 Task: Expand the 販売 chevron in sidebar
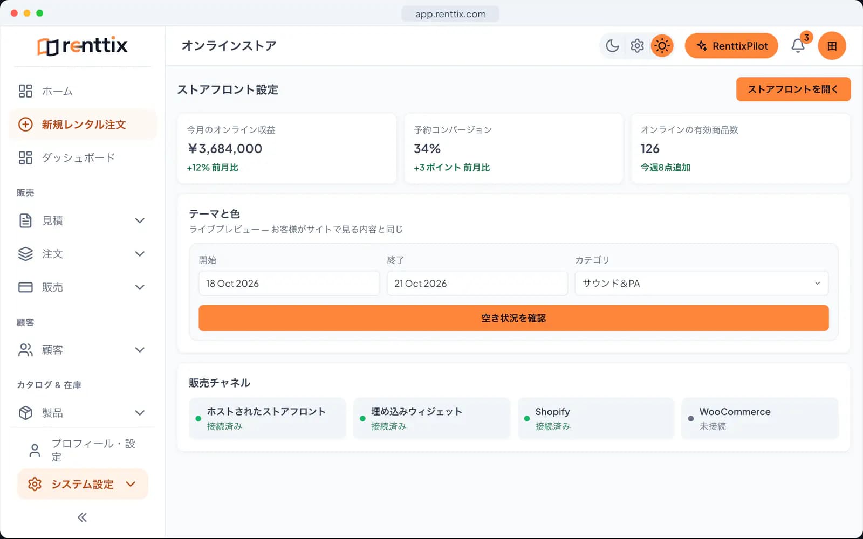point(140,287)
